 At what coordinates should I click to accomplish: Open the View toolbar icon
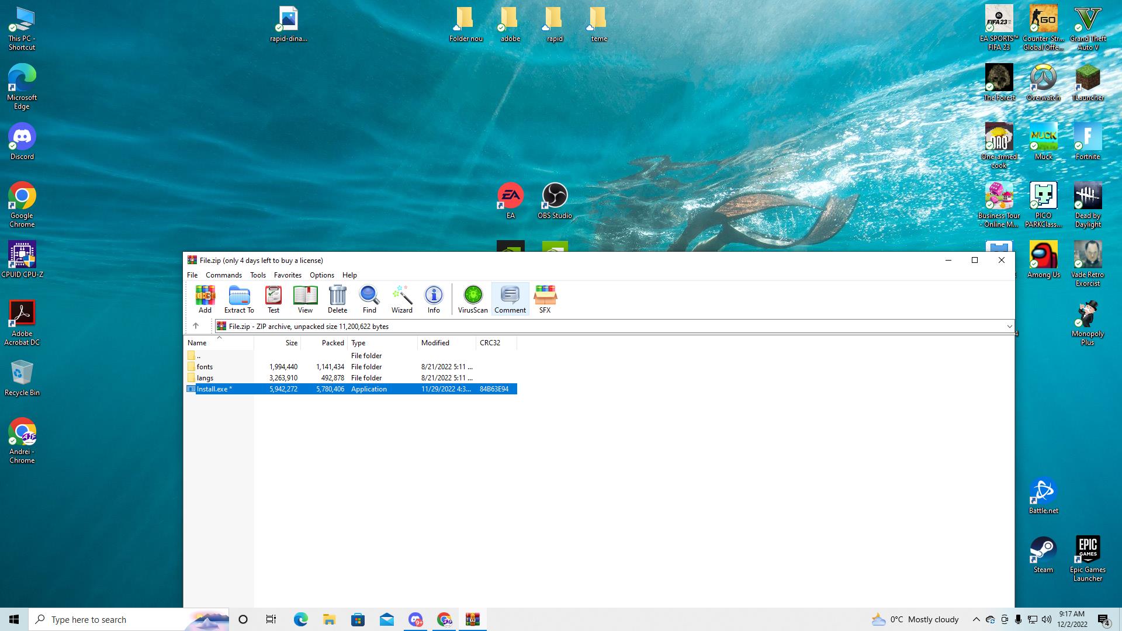coord(305,299)
